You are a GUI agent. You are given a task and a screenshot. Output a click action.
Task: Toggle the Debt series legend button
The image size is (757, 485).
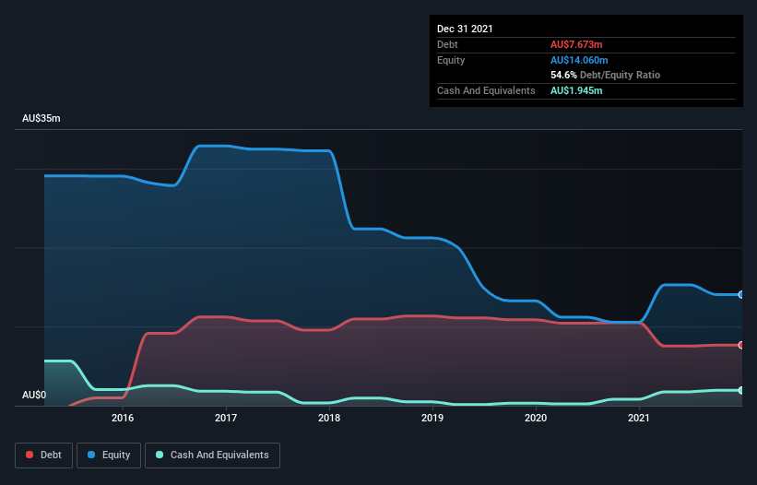pyautogui.click(x=44, y=455)
